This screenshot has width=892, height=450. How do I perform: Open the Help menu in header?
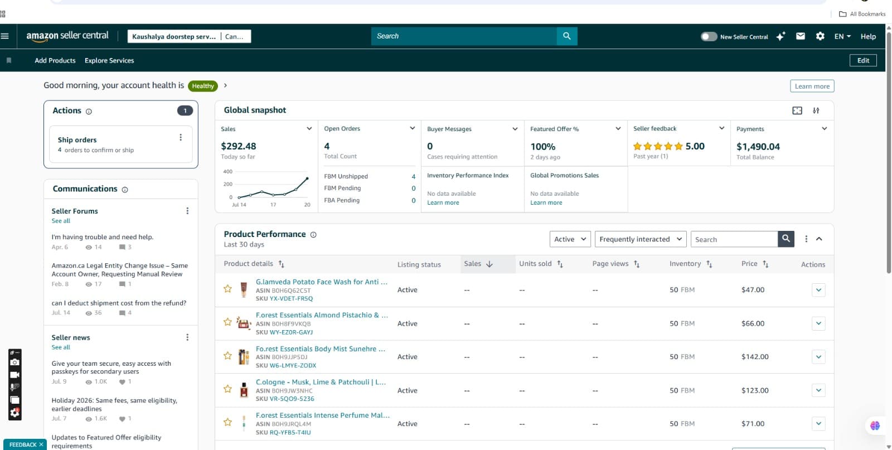point(868,36)
